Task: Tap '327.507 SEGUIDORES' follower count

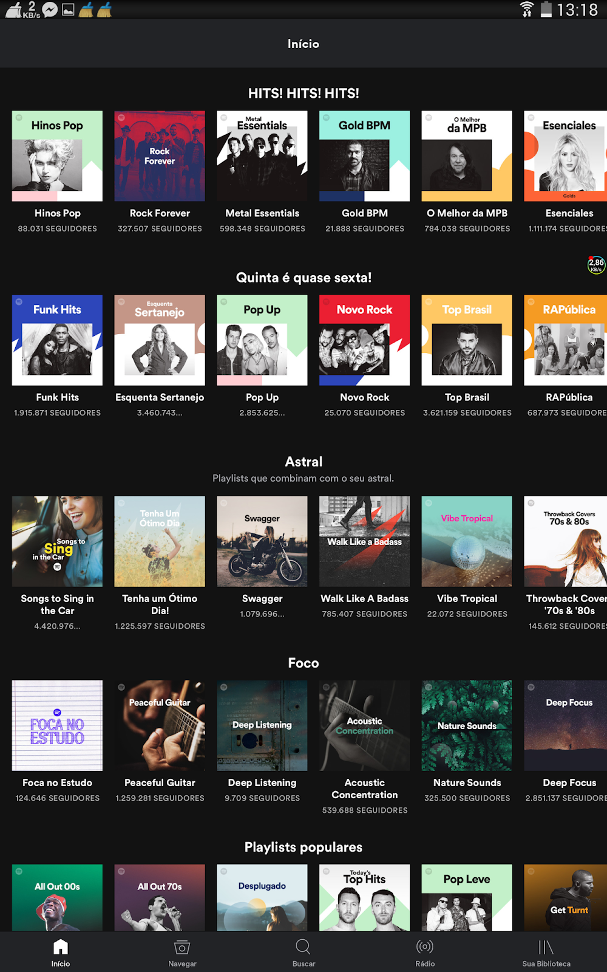Action: coord(160,229)
